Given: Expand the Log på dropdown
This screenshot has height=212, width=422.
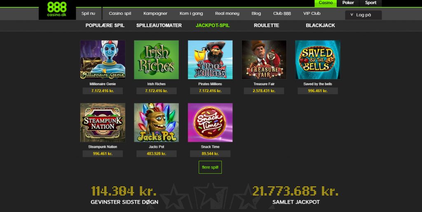Looking at the screenshot, I should (x=363, y=15).
